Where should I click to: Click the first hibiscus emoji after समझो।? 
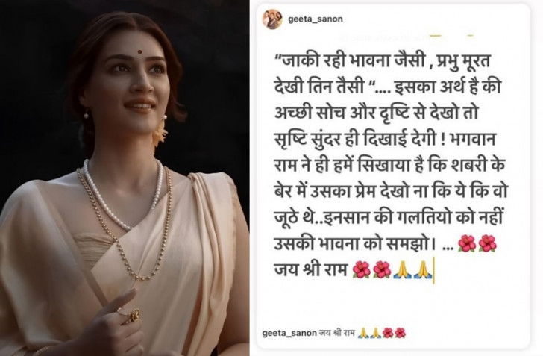pyautogui.click(x=467, y=243)
